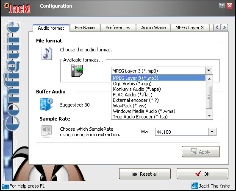This screenshot has height=191, width=236.
Task: Collapse the audio format dropdown arrow
Action: point(208,70)
